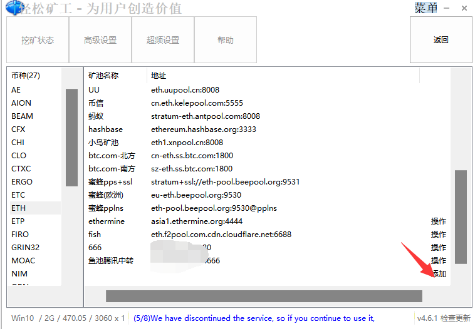
Task: Click the 返回 button
Action: click(x=441, y=40)
